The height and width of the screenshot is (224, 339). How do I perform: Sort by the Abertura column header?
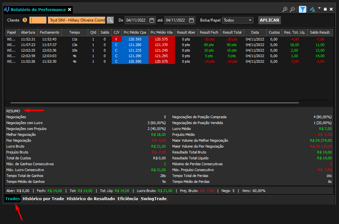[x=28, y=32]
